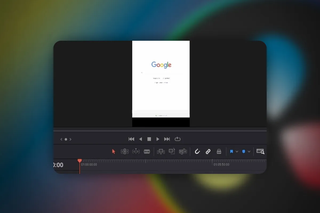Toggle loop playback
This screenshot has width=320, height=213.
pos(178,139)
